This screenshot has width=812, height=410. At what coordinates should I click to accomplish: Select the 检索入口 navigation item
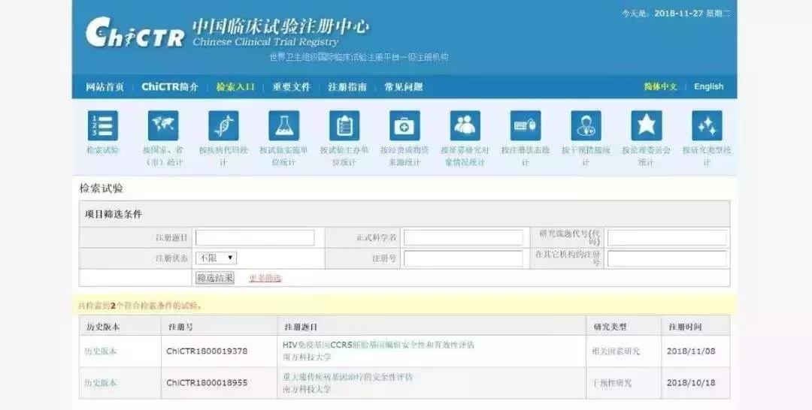point(235,87)
